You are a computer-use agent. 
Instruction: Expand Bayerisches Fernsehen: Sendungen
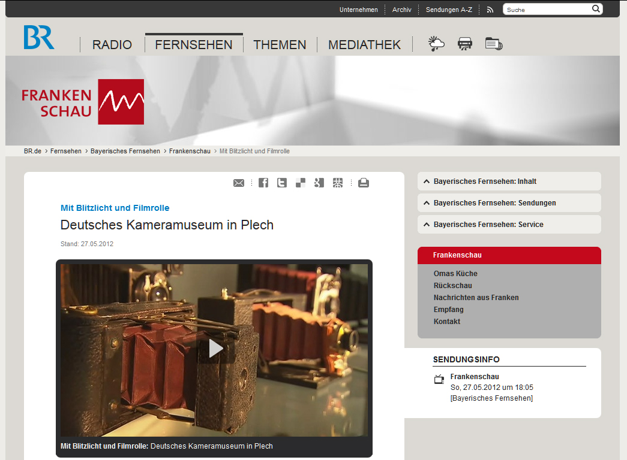point(509,203)
